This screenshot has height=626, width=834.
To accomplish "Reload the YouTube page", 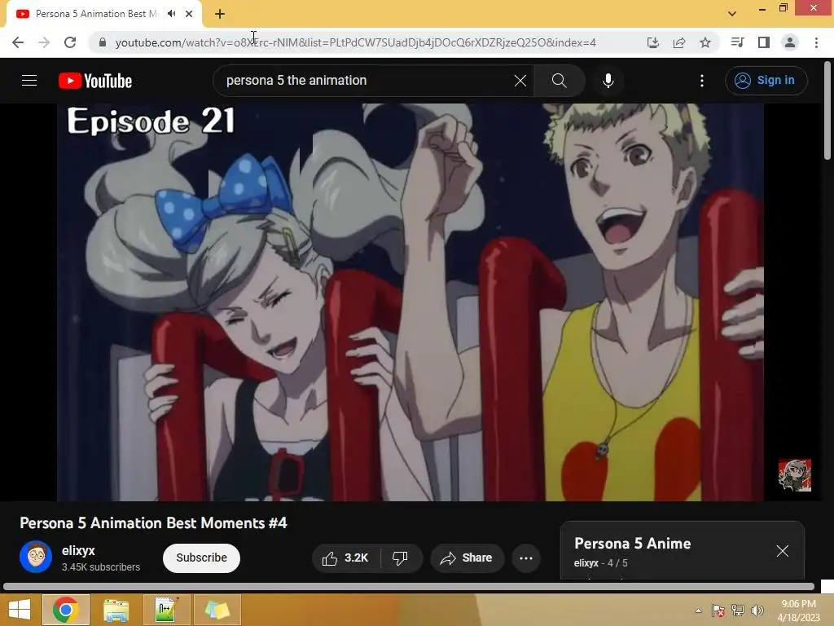I will click(x=70, y=42).
